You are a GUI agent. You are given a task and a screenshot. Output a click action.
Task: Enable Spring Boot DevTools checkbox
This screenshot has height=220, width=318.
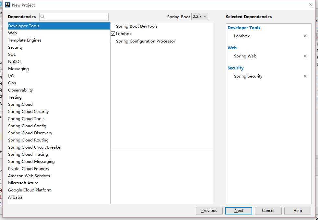click(113, 26)
